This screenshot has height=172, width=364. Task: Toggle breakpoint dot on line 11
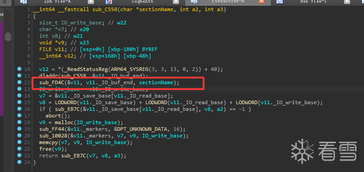coord(20,75)
